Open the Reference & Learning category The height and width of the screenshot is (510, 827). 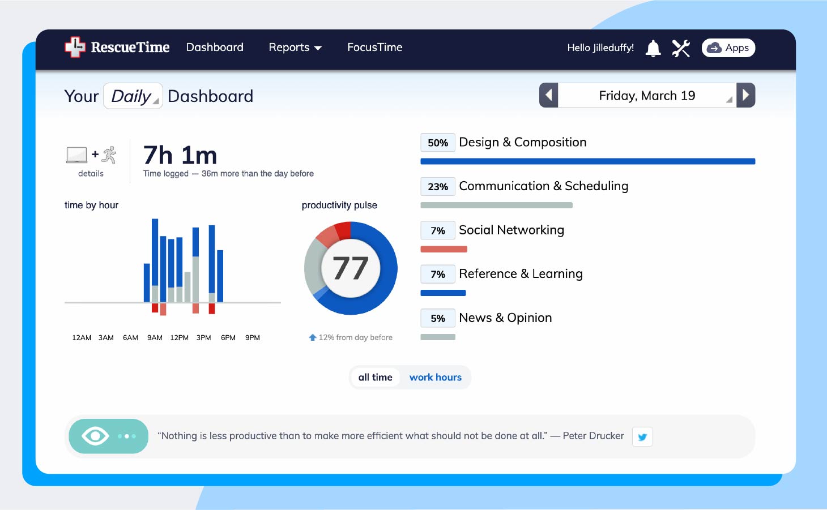(x=521, y=274)
